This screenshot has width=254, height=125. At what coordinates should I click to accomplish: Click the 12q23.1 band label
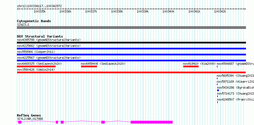(23, 24)
